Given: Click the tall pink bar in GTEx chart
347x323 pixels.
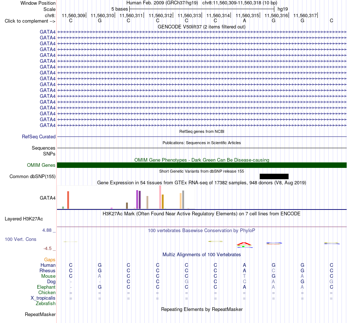Looking at the screenshot, I should [160, 197].
